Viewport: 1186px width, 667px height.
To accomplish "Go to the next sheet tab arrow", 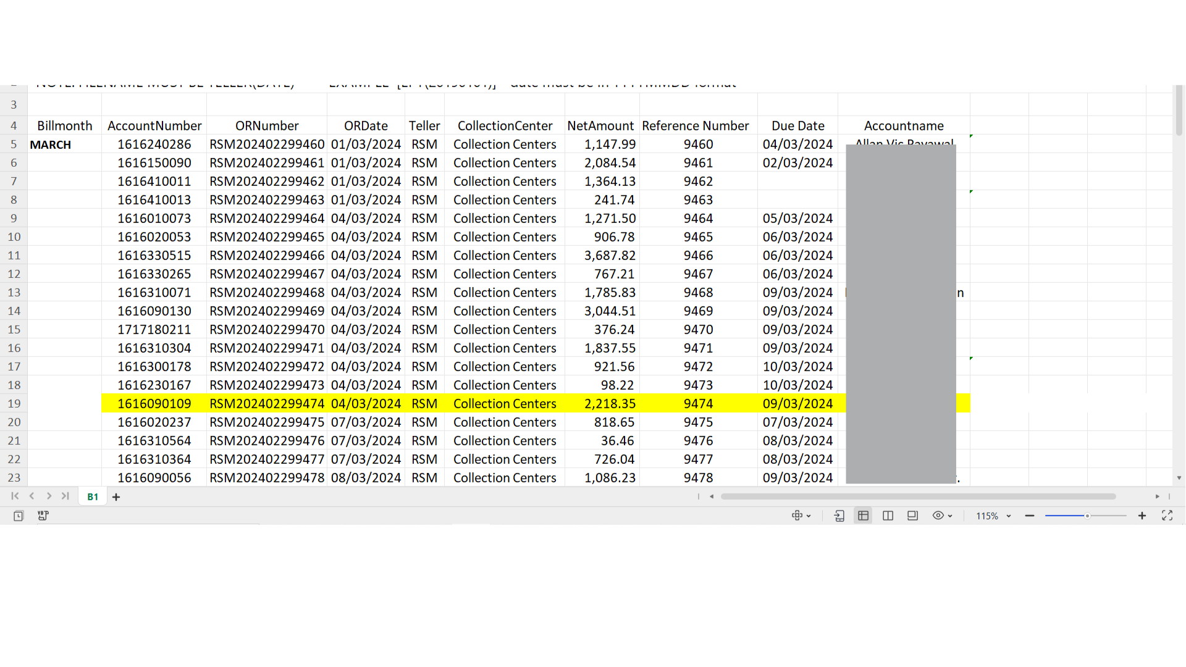I will pos(49,496).
